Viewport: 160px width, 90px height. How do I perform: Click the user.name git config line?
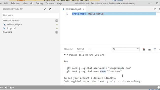[94, 71]
